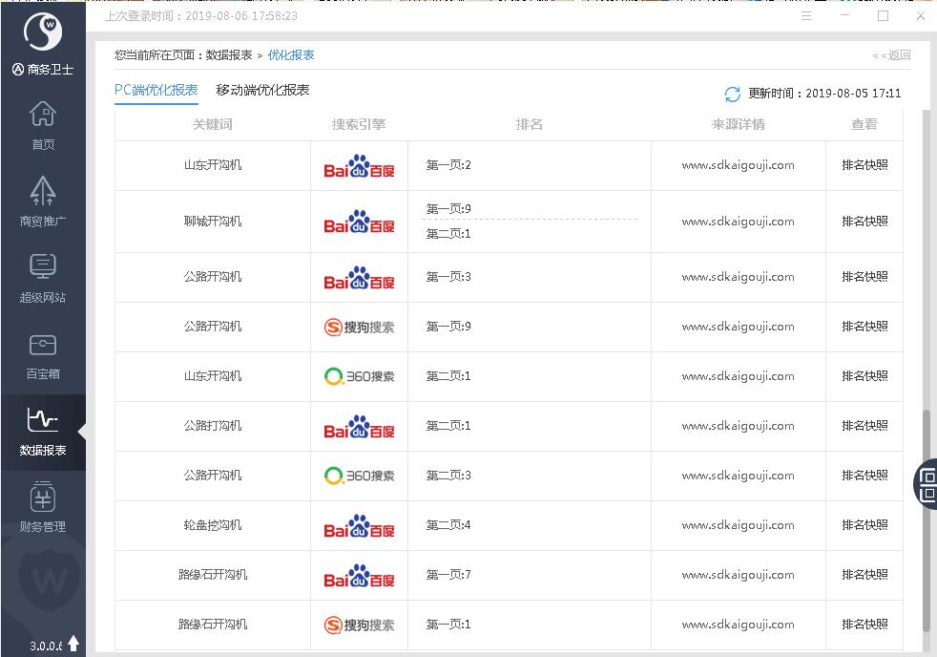Select the 超级网站 sidebar icon

43,277
